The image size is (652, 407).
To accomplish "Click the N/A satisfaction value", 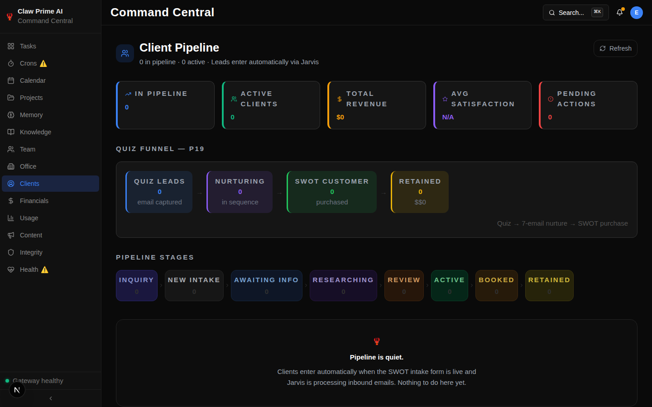I will [448, 117].
